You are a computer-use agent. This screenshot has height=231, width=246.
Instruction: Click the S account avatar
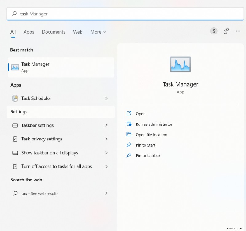pos(214,31)
